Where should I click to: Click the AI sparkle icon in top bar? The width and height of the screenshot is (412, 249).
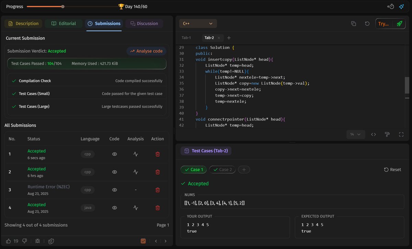(401, 7)
